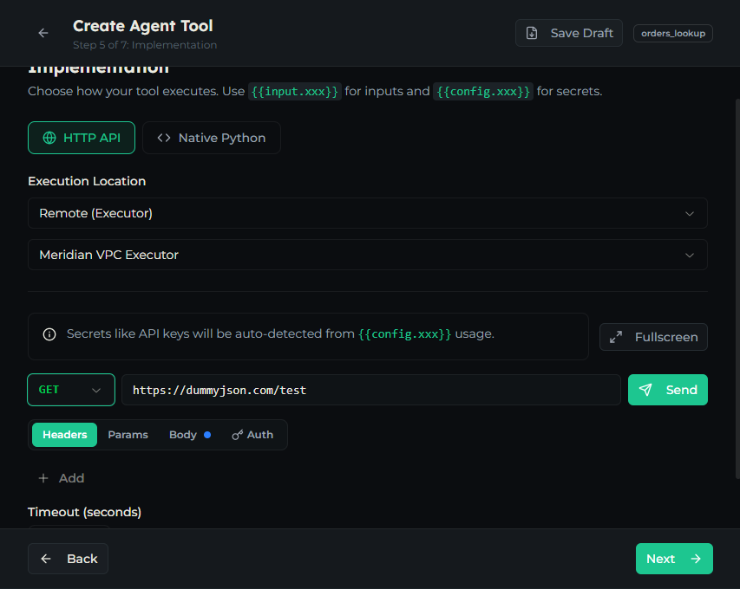Click the paper plane icon on Send

pyautogui.click(x=645, y=390)
